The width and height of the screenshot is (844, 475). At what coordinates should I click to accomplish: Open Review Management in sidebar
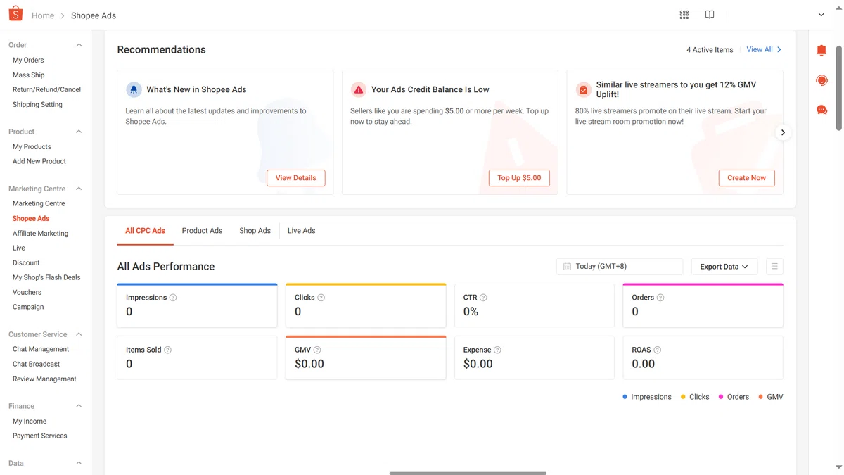pyautogui.click(x=44, y=379)
